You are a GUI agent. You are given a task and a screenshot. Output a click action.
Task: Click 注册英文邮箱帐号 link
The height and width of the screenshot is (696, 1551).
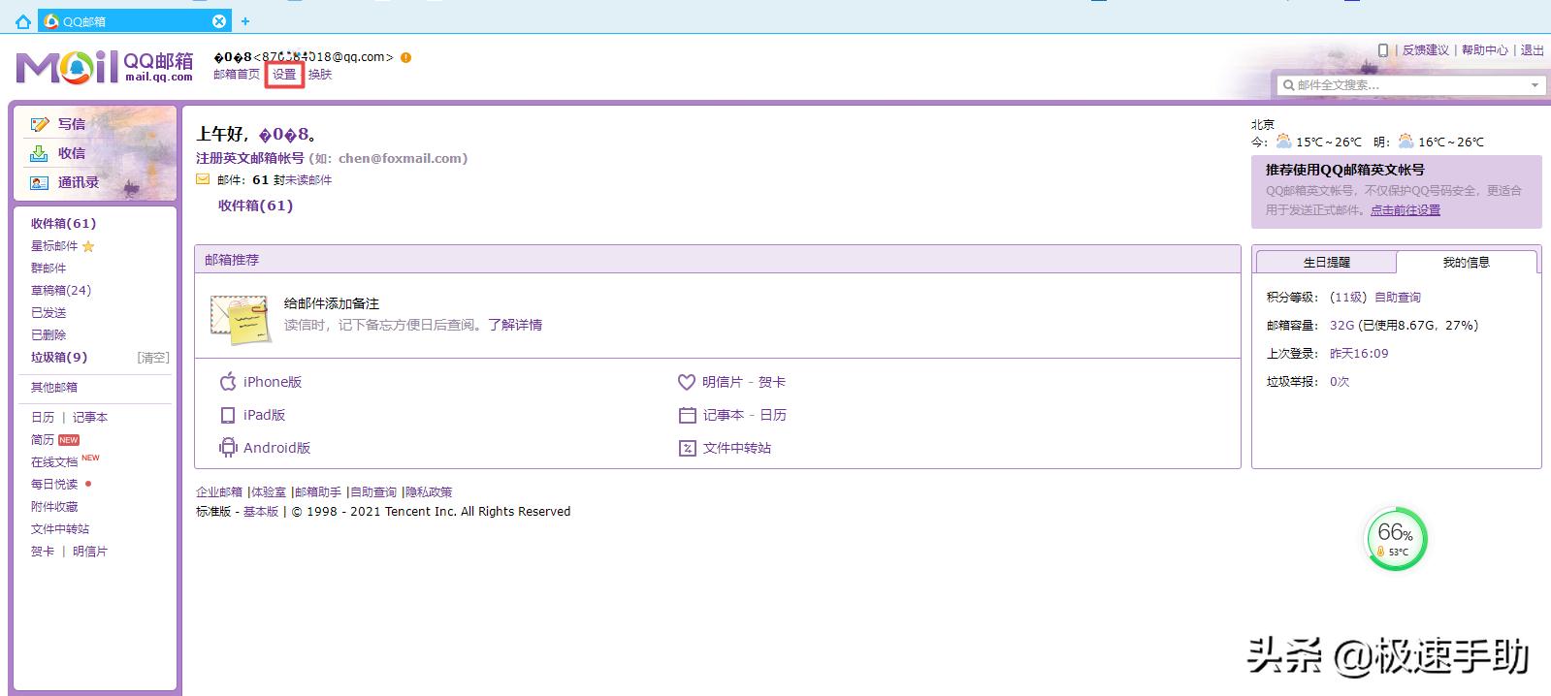click(250, 158)
